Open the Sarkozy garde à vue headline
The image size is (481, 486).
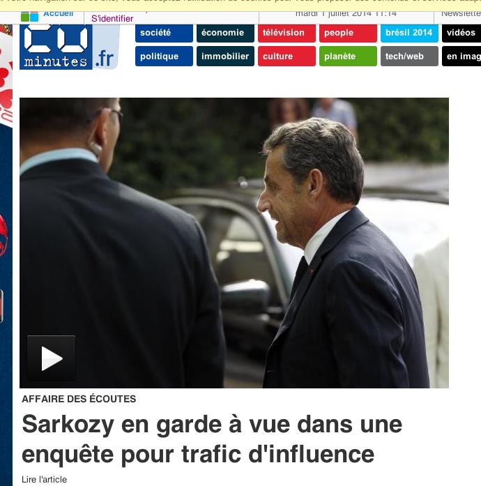pos(212,439)
